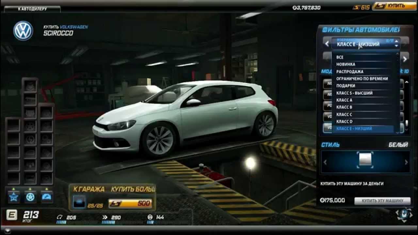Click the SpeedBoost 615 balance icon
The height and width of the screenshot is (235, 418).
(357, 7)
